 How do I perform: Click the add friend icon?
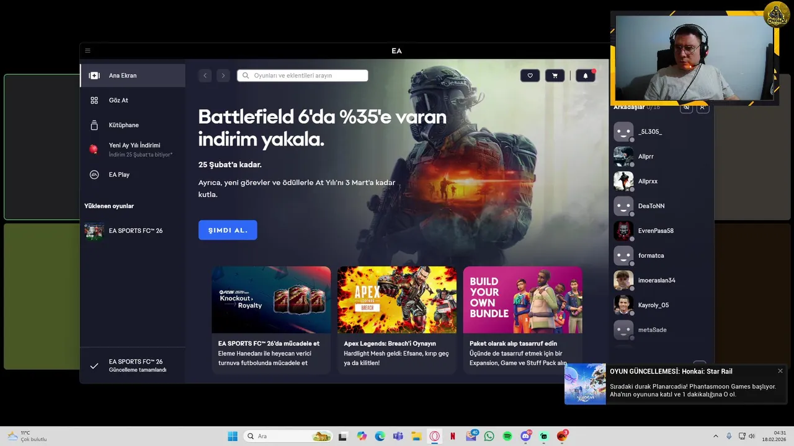pos(702,107)
